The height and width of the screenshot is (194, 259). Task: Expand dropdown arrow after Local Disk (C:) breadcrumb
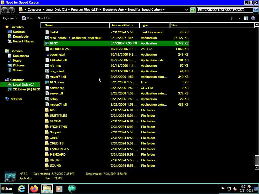pyautogui.click(x=69, y=10)
